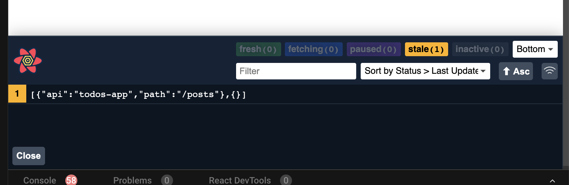This screenshot has width=569, height=185.
Task: Switch to the React DevTools tab
Action: pos(239,181)
